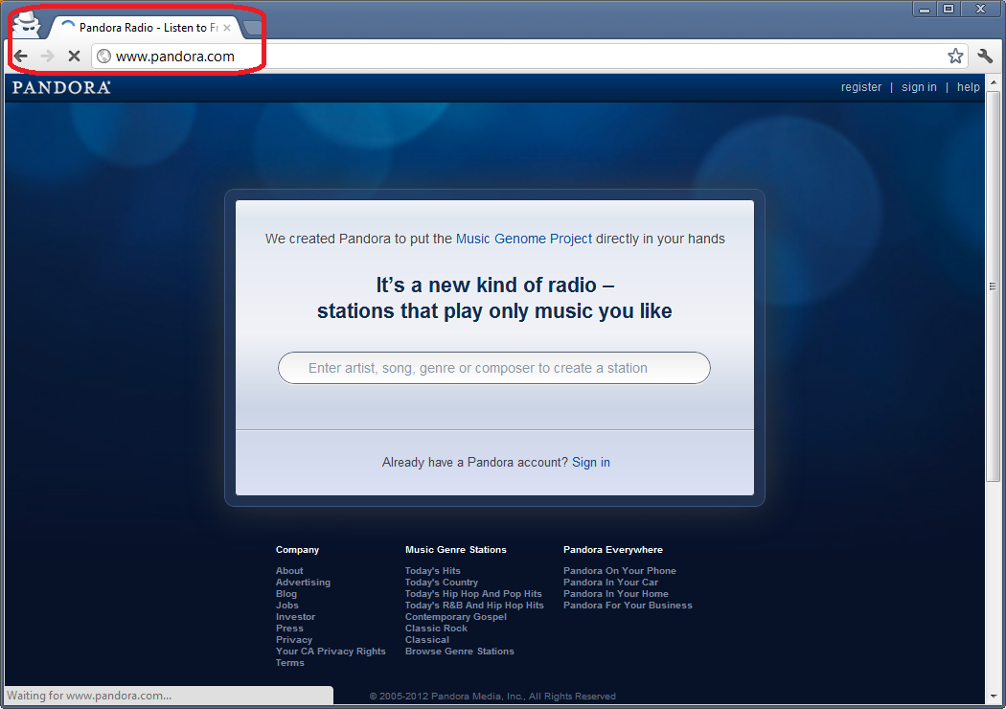This screenshot has height=709, width=1006.
Task: Open the Press footer link
Action: pyautogui.click(x=289, y=629)
